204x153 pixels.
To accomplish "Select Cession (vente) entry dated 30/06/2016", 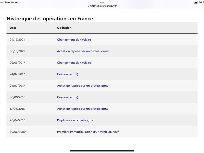I will [x=68, y=97].
